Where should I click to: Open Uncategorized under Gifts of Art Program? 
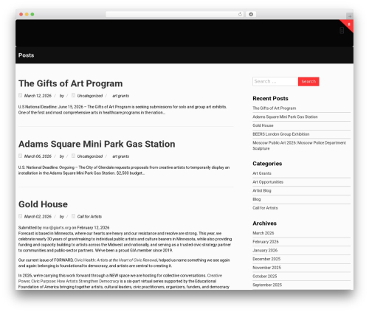[90, 96]
